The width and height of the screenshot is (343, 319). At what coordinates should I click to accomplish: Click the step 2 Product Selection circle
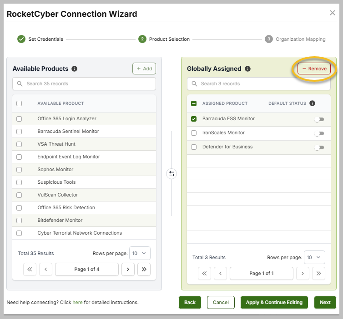pyautogui.click(x=142, y=39)
